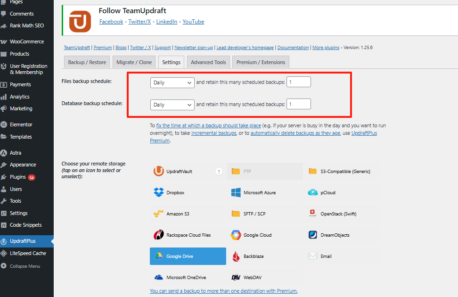The height and width of the screenshot is (297, 458).
Task: Click the incremental backups link
Action: (x=214, y=133)
